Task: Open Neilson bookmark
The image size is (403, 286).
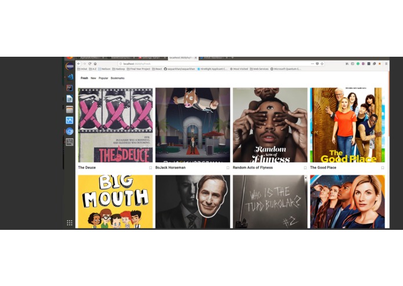Action: [x=104, y=69]
